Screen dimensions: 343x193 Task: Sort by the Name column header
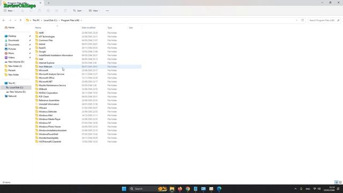57,27
